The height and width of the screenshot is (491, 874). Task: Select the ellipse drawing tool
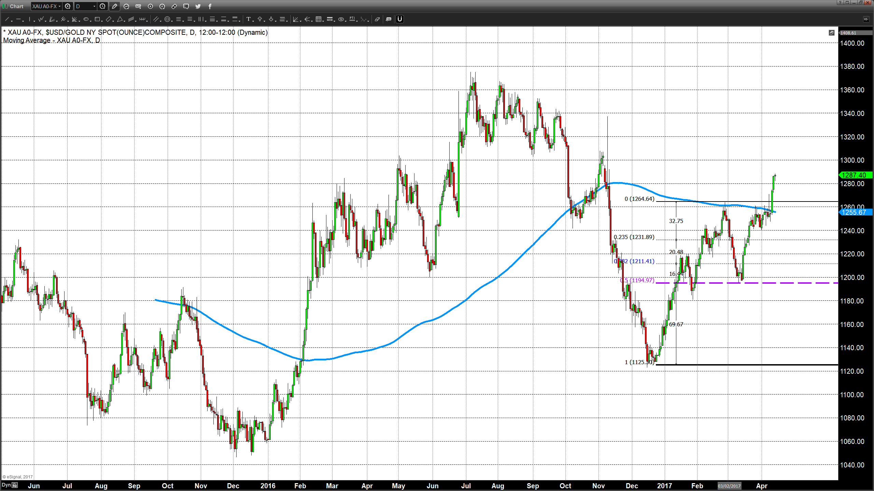point(86,19)
